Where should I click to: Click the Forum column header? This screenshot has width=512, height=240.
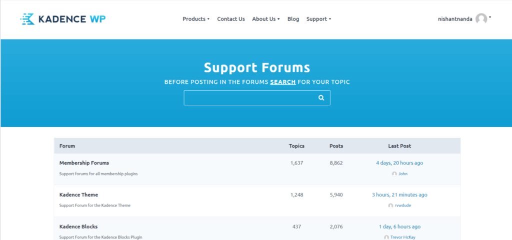(67, 146)
